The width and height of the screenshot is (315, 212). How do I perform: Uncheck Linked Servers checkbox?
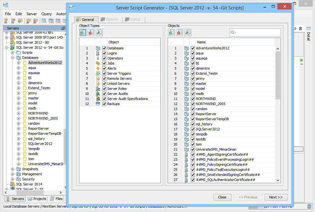tap(104, 84)
